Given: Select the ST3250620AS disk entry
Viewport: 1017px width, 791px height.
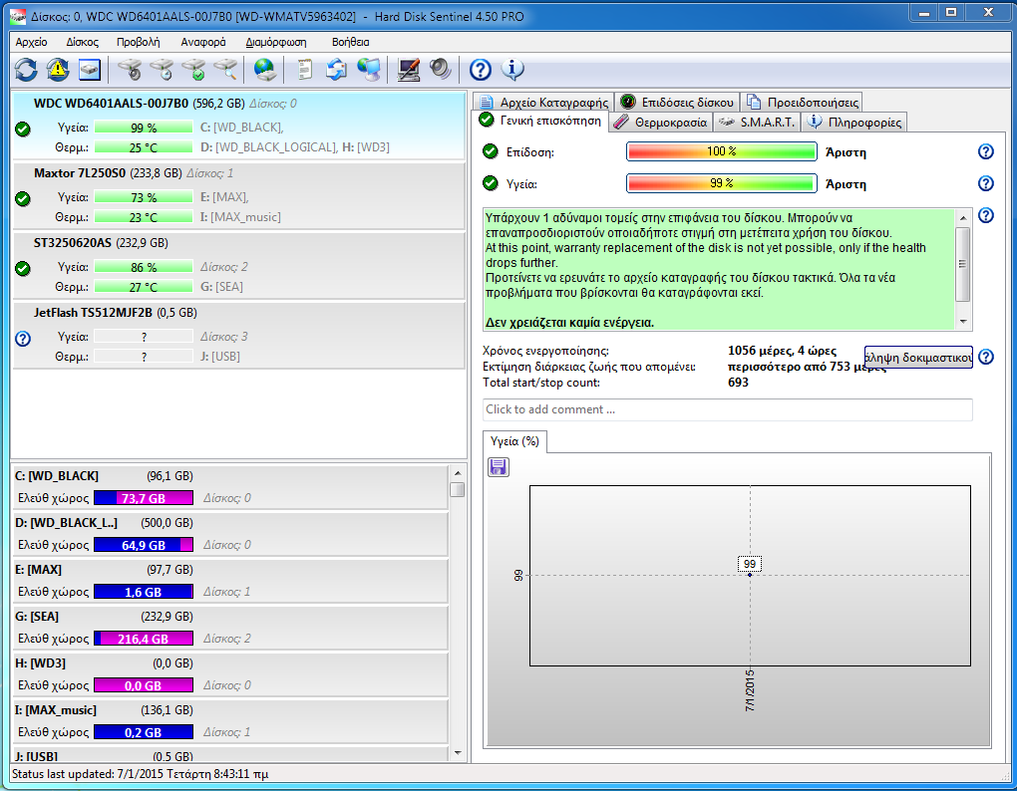Looking at the screenshot, I should pyautogui.click(x=238, y=266).
